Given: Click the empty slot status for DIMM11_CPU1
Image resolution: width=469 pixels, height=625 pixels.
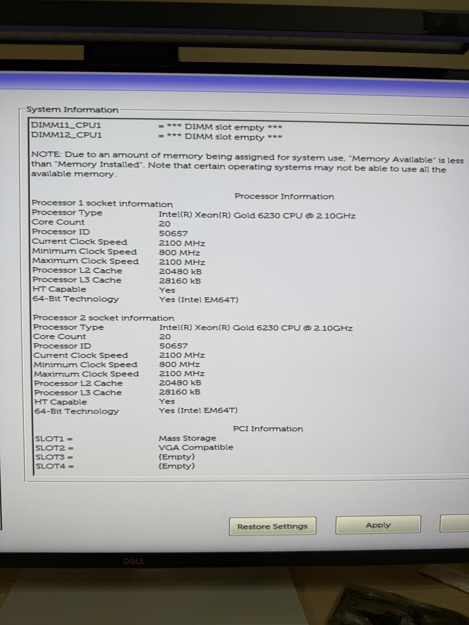Looking at the screenshot, I should (220, 127).
